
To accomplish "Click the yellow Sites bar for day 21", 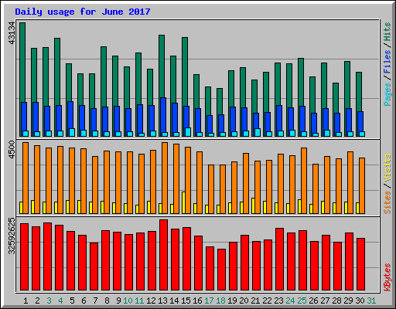I will pos(253,205).
